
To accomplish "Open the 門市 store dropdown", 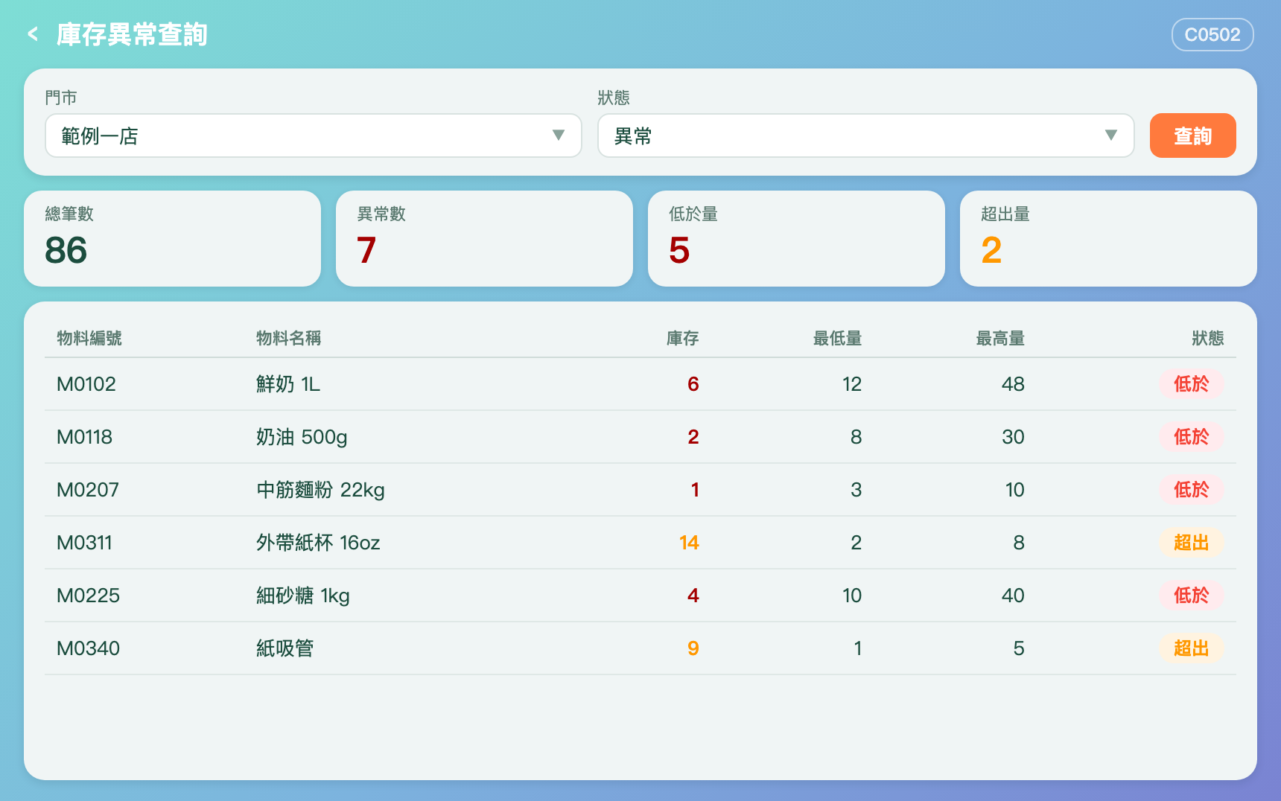I will 313,135.
